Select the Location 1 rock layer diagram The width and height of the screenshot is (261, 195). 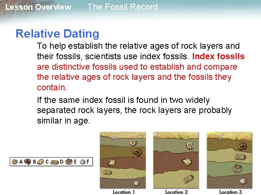click(x=123, y=160)
